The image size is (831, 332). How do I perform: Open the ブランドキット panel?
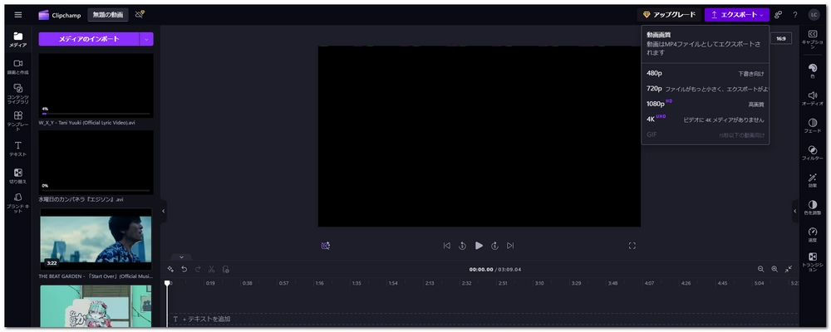[x=18, y=201]
